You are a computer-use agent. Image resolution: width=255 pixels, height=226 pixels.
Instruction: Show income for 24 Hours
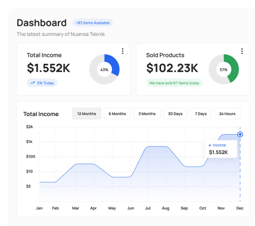click(x=227, y=114)
